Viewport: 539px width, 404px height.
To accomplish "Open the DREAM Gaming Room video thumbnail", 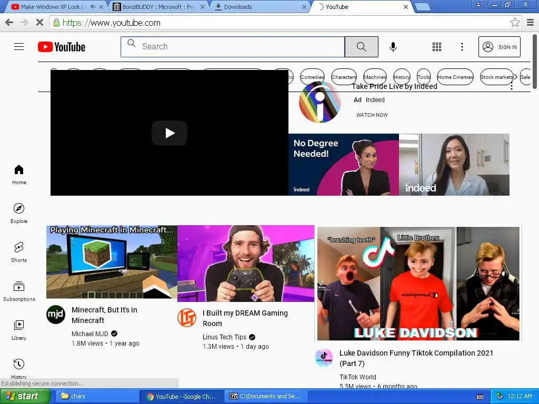I will [246, 264].
